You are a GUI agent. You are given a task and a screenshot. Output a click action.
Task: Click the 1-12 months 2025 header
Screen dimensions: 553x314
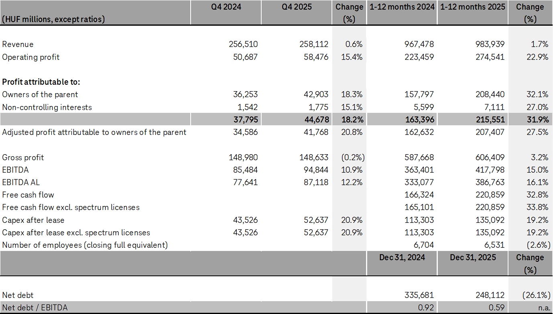click(x=472, y=7)
